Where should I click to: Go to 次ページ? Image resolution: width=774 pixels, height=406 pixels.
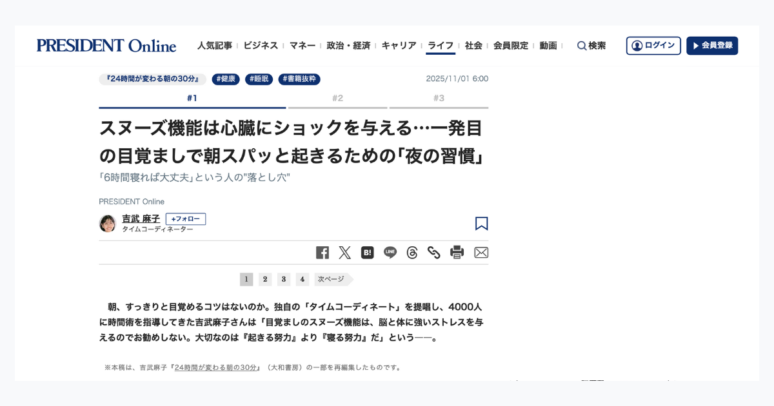tap(333, 279)
